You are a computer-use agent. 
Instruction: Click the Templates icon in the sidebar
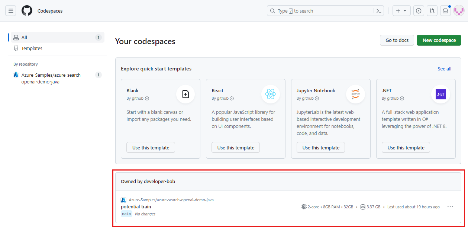coord(16,48)
